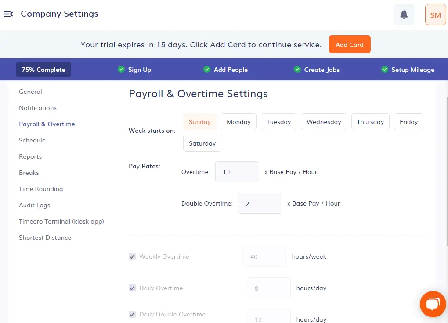Collapse the sidebar with the hamburger icon
The width and height of the screenshot is (448, 323).
8,14
